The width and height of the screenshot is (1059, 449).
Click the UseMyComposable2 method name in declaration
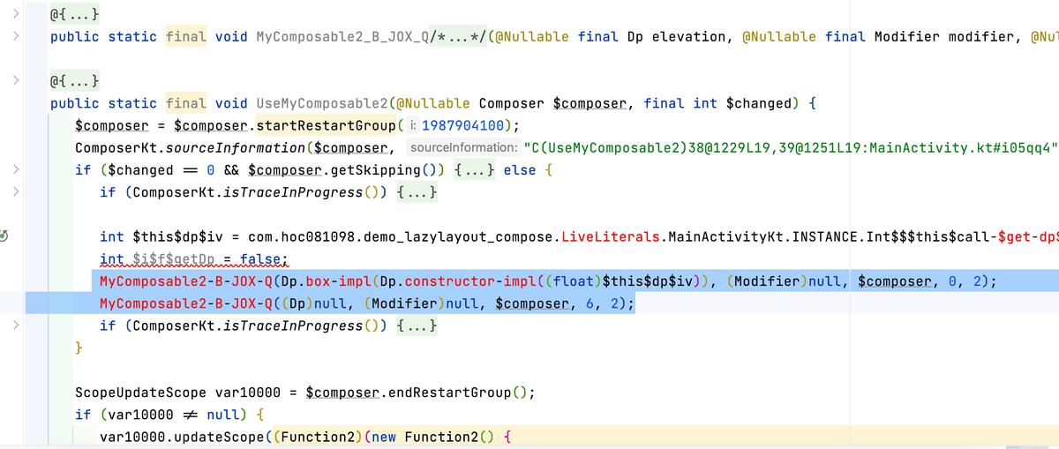[x=321, y=103]
